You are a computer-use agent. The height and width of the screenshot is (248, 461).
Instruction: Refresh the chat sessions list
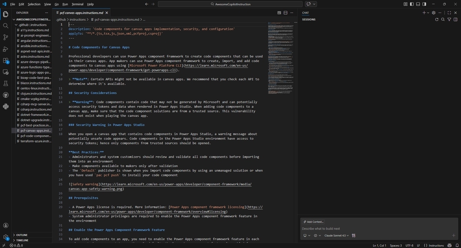pyautogui.click(x=437, y=19)
